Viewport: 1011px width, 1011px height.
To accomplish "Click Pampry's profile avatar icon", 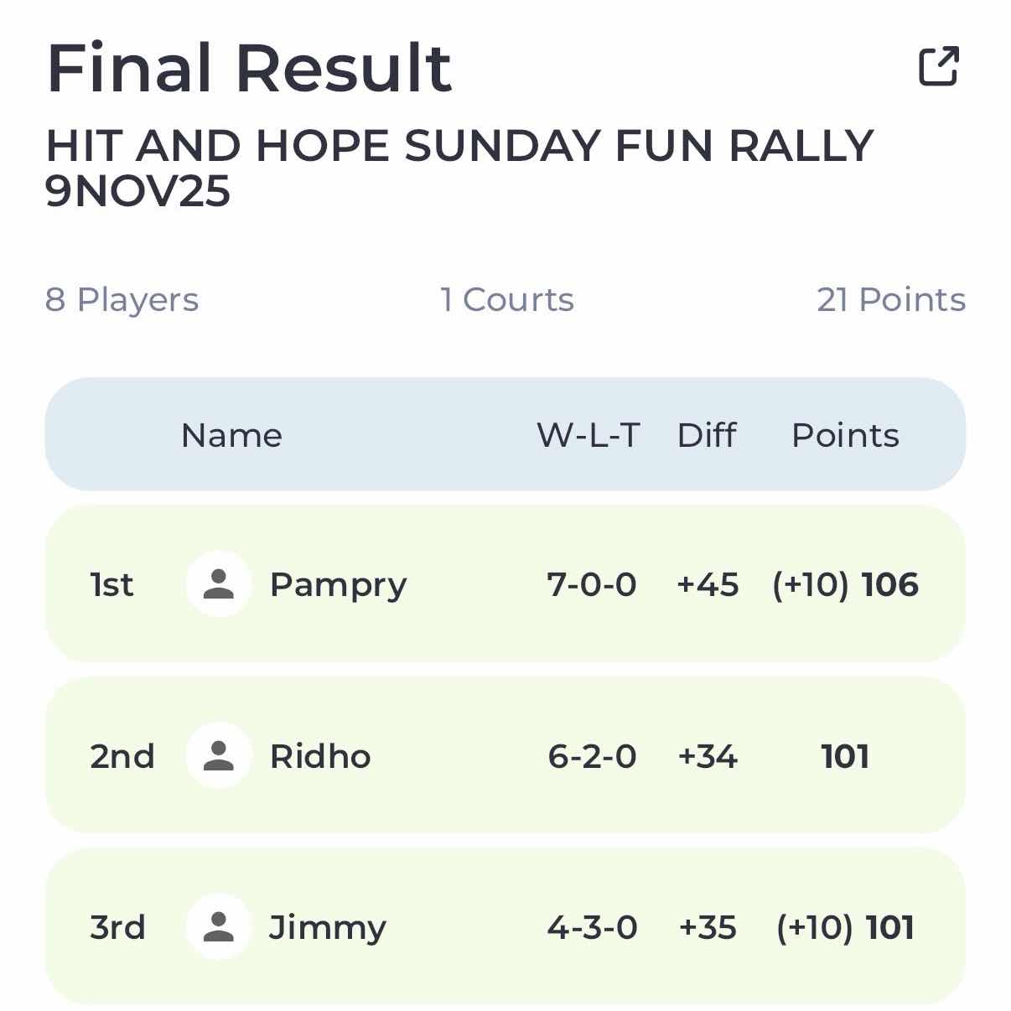I will 219,584.
